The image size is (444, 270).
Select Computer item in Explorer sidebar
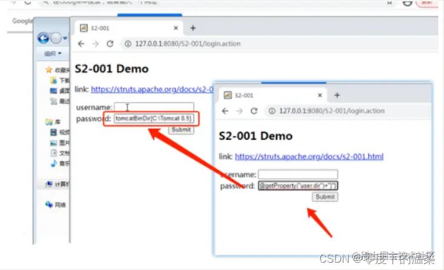pos(58,184)
